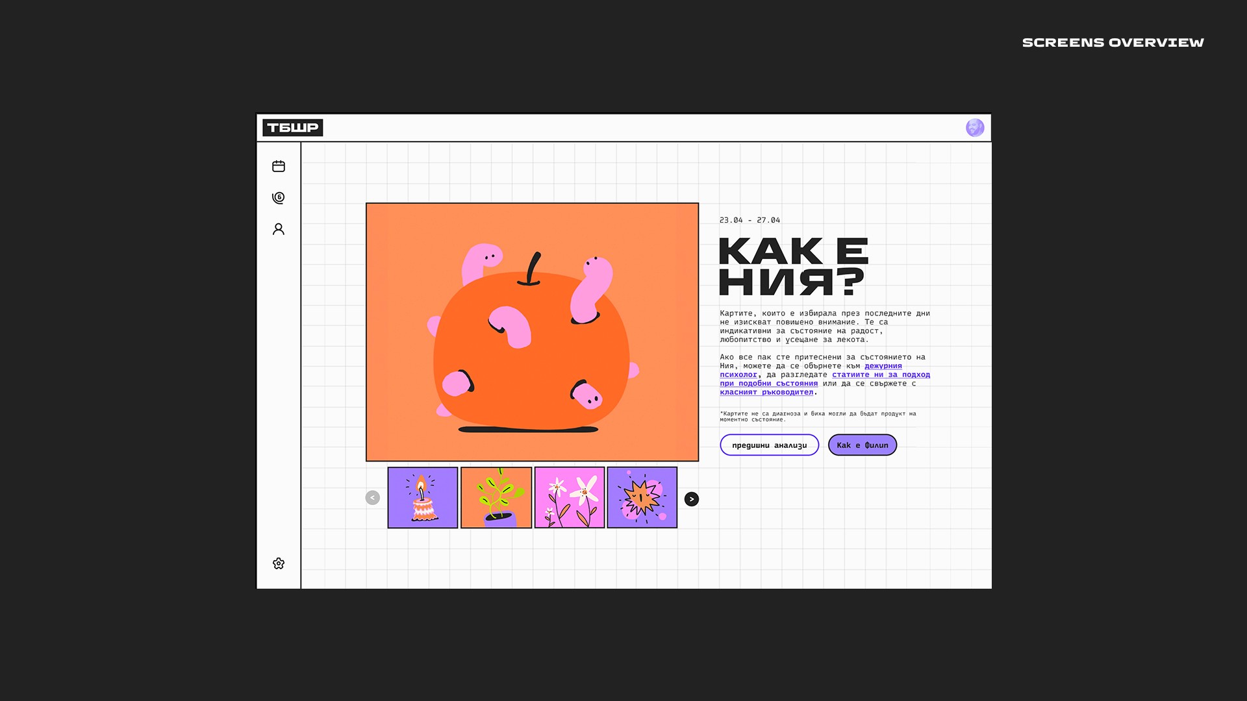Open the 'дежурния психолог' link

tap(883, 366)
